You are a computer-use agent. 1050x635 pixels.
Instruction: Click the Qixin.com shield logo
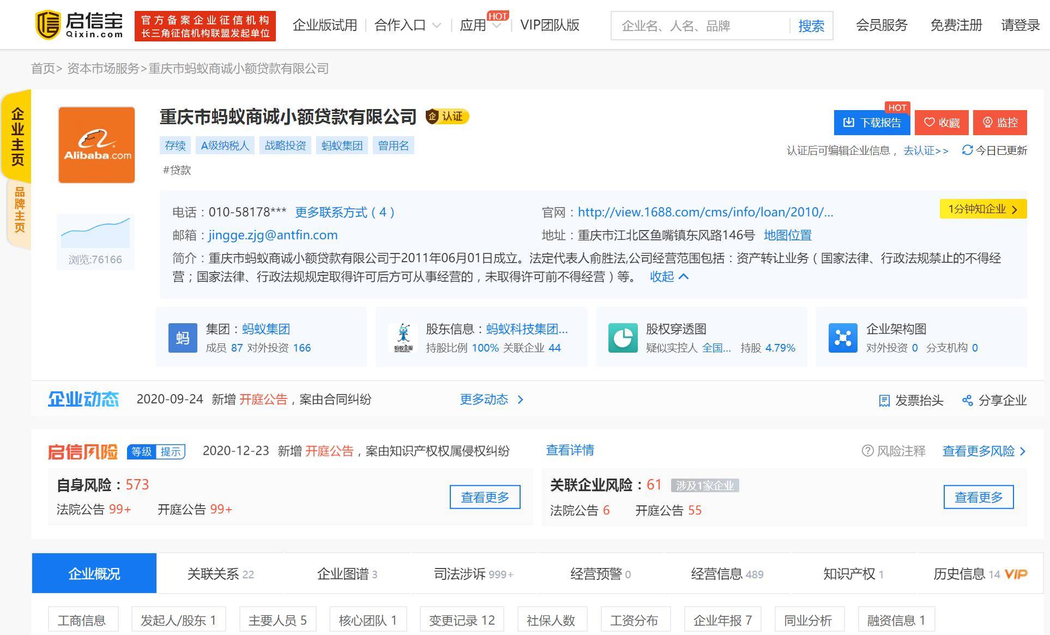click(47, 25)
